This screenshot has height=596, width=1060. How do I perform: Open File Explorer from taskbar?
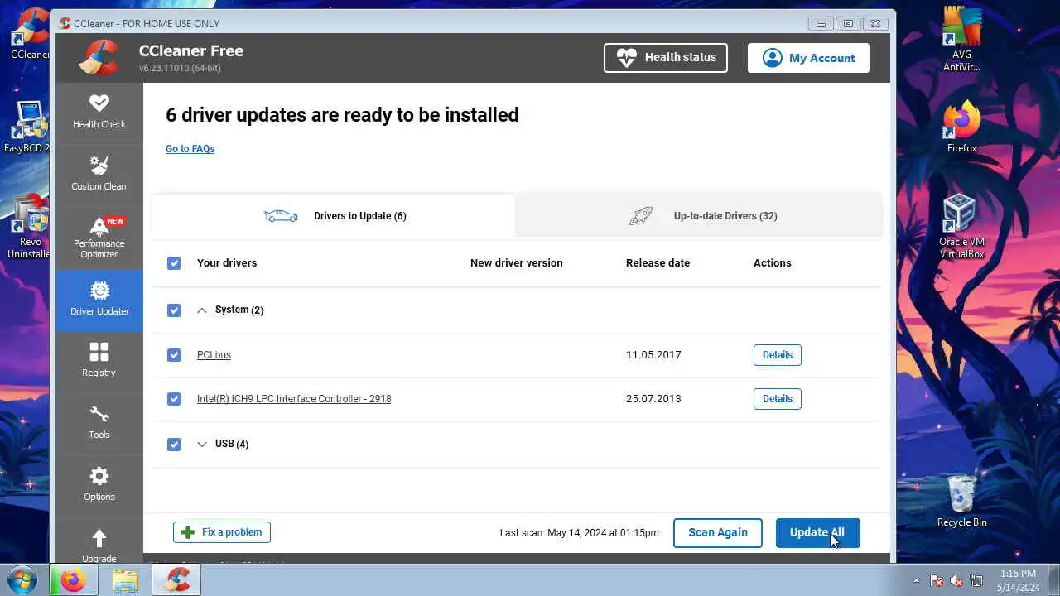125,580
